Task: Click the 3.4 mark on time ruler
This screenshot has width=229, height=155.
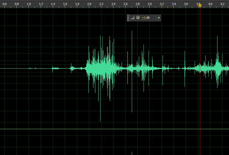Action: (x=174, y=4)
